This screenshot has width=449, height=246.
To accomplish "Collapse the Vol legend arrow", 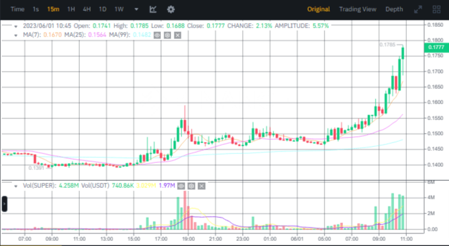I will point(16,186).
